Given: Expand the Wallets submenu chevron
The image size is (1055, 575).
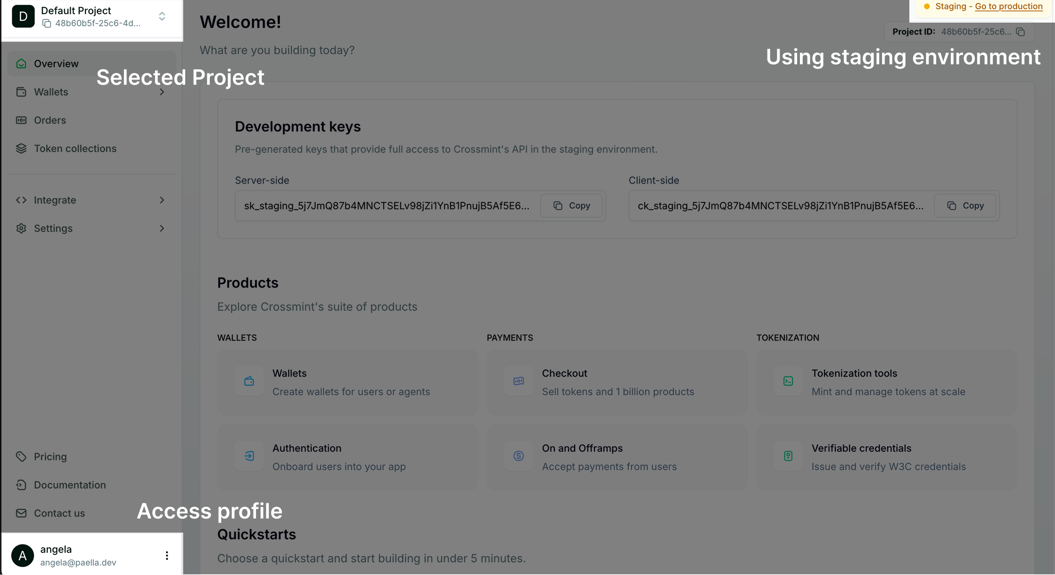Looking at the screenshot, I should (162, 92).
